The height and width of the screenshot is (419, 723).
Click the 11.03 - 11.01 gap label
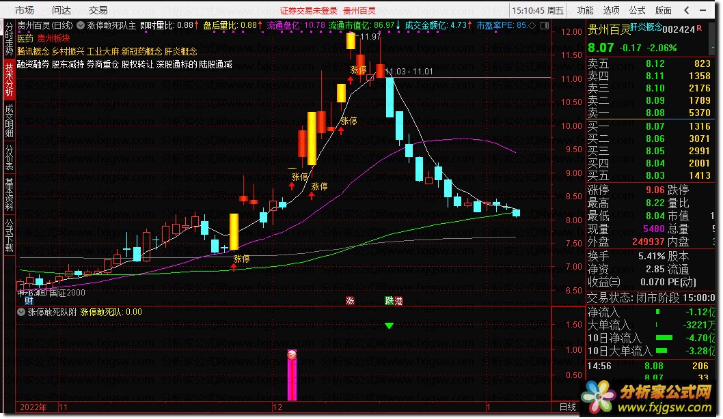pyautogui.click(x=409, y=72)
